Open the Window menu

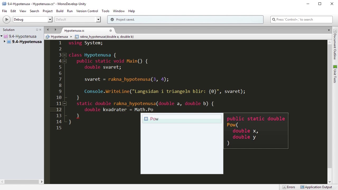point(119,11)
